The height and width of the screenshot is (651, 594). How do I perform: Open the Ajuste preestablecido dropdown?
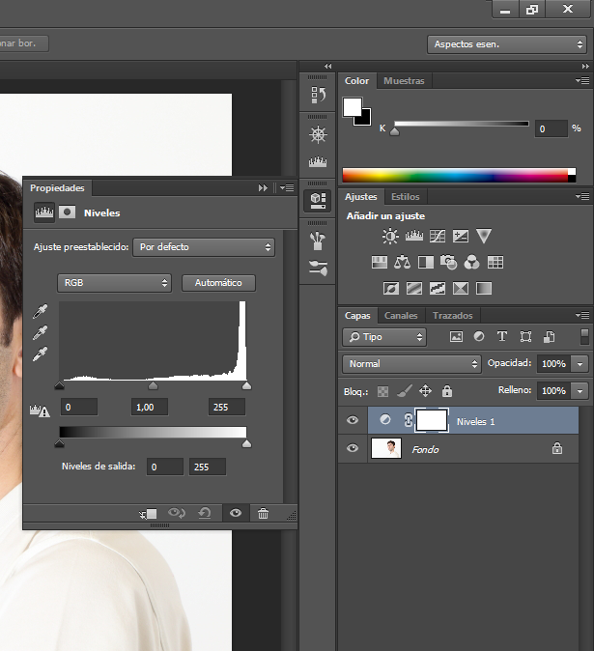[204, 247]
